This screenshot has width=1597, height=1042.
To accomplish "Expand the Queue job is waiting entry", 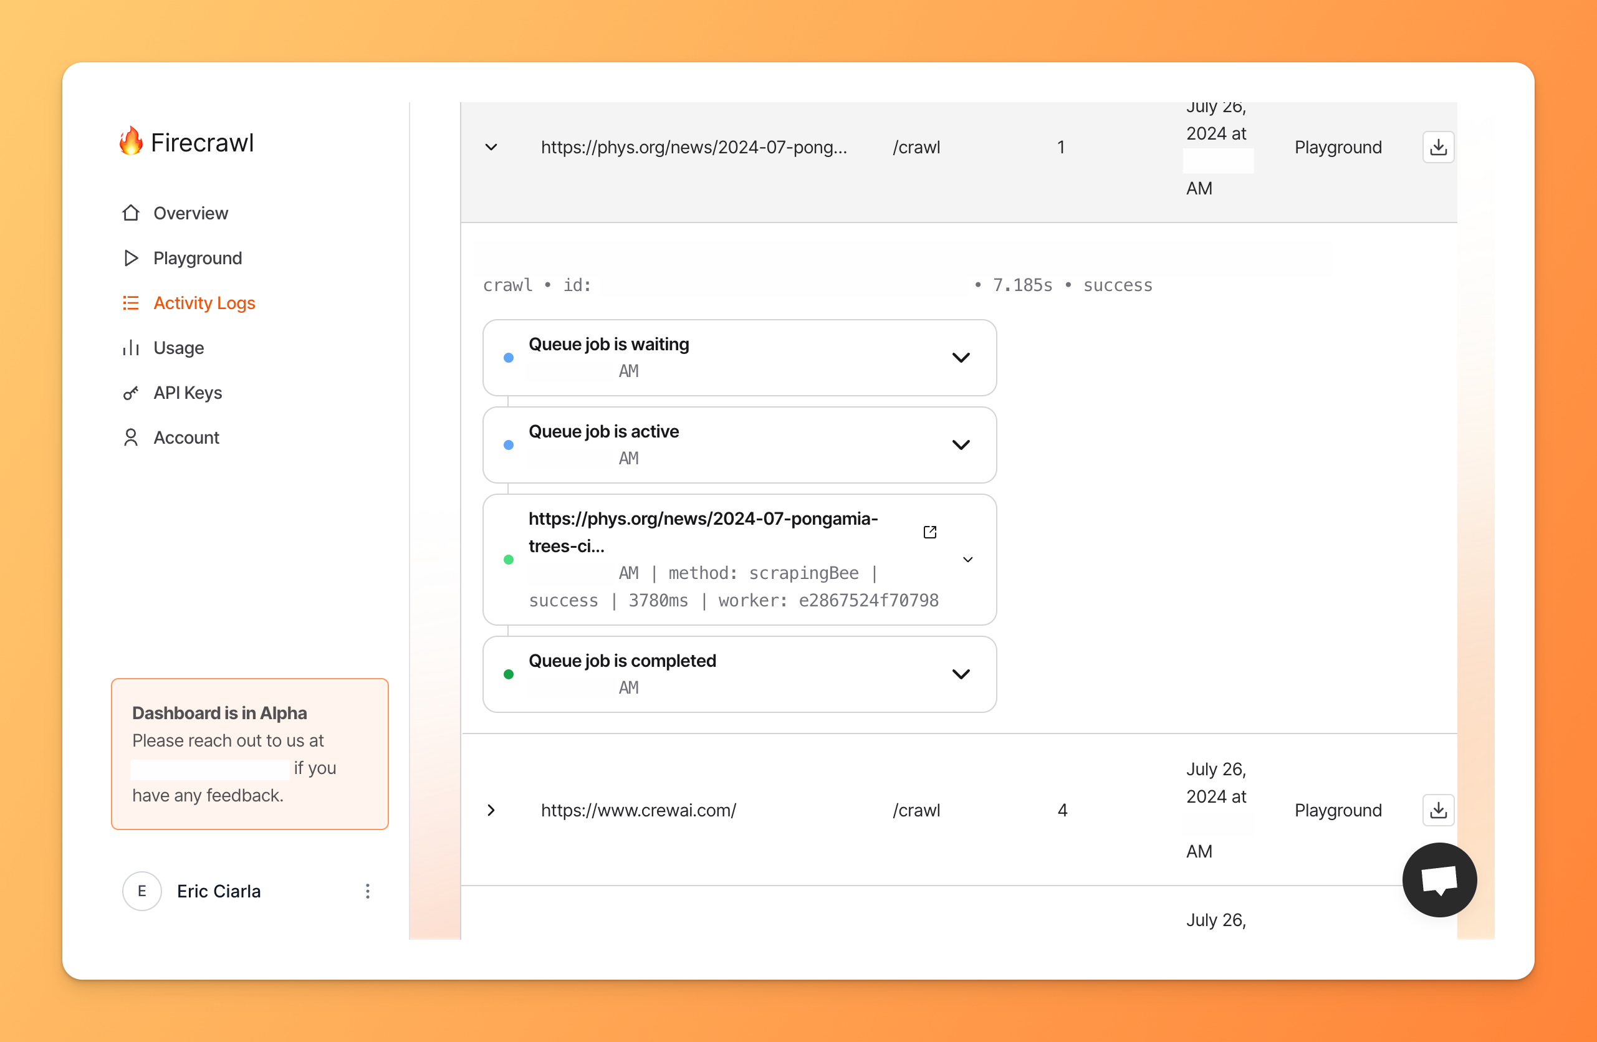I will point(964,358).
